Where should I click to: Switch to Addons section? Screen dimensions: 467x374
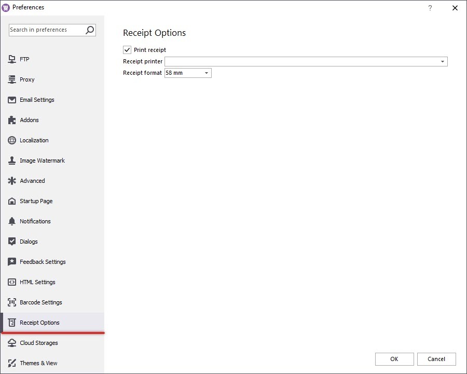coord(52,120)
